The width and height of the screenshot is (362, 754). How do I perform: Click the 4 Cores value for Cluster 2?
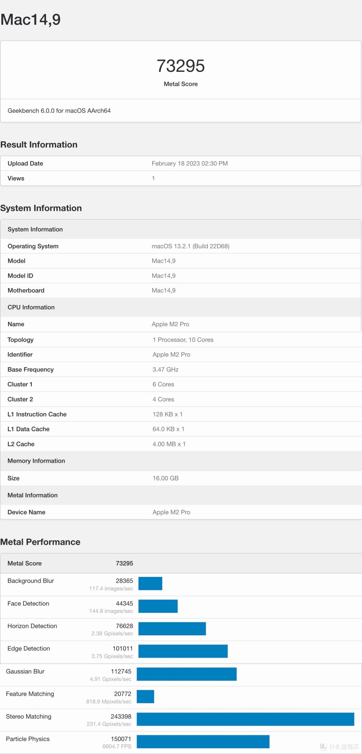tap(163, 399)
